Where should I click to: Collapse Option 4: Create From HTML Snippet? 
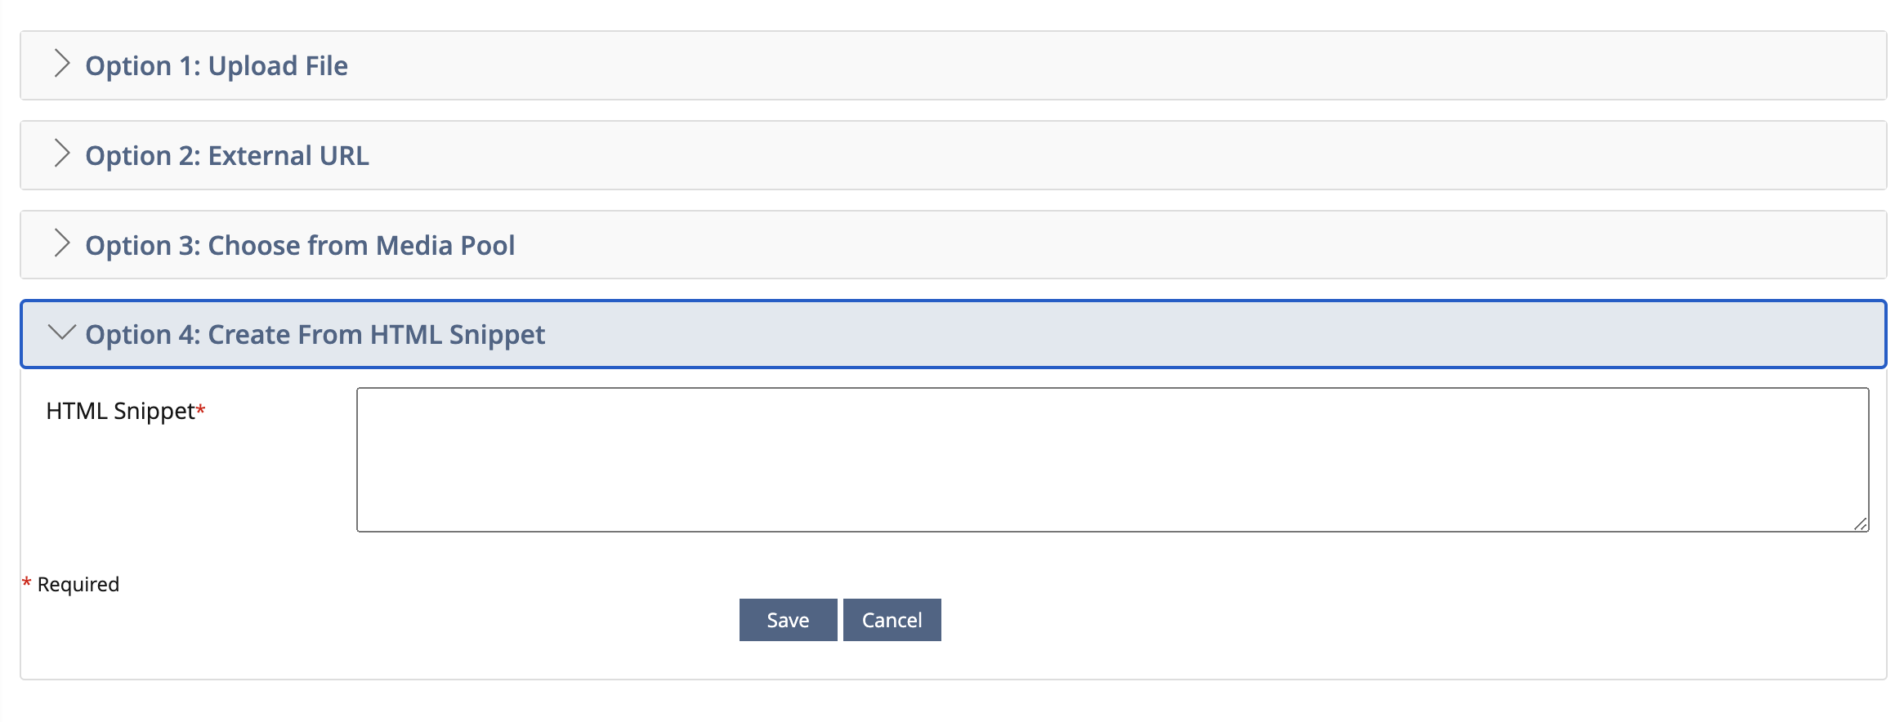[x=953, y=335]
